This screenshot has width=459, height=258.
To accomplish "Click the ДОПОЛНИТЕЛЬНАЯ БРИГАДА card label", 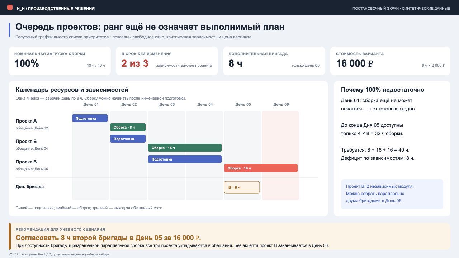I will point(258,54).
